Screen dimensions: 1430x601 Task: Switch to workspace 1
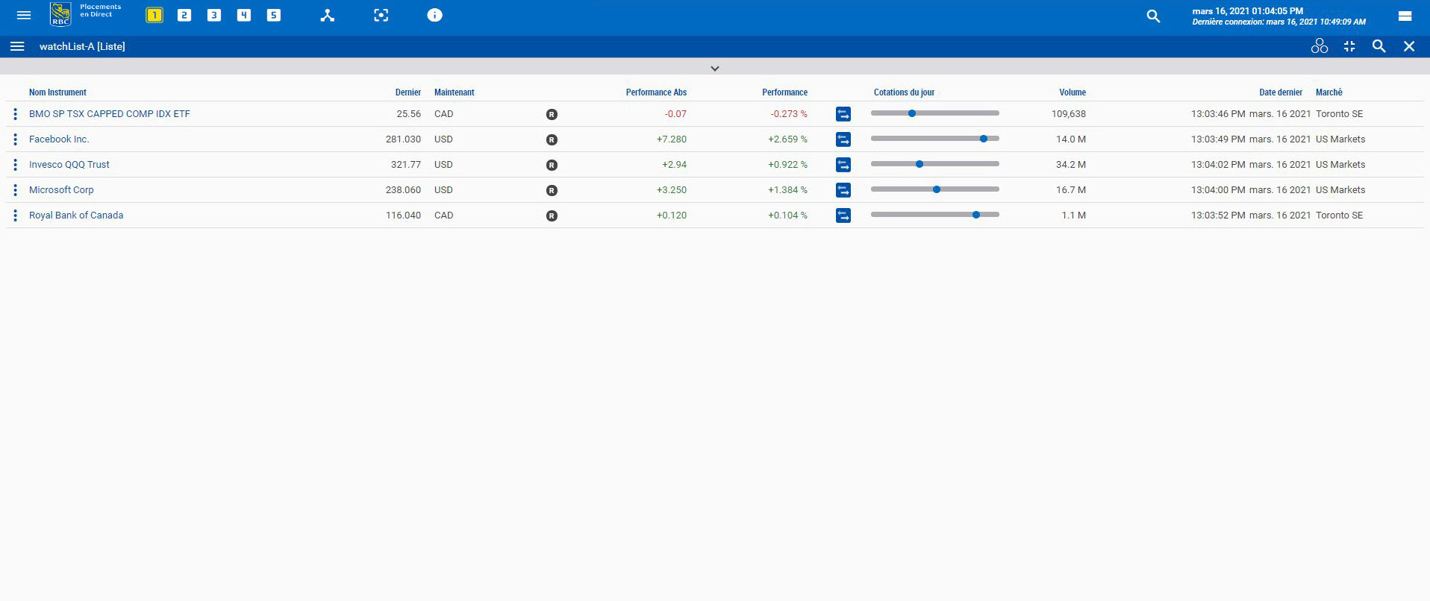[154, 15]
